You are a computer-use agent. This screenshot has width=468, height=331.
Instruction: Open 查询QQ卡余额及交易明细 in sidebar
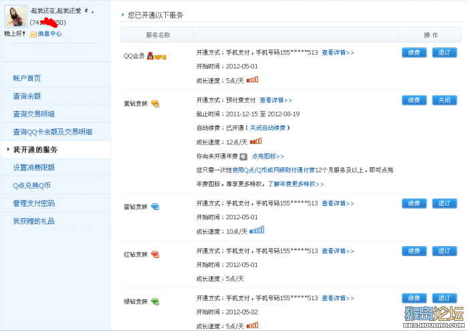tap(53, 132)
